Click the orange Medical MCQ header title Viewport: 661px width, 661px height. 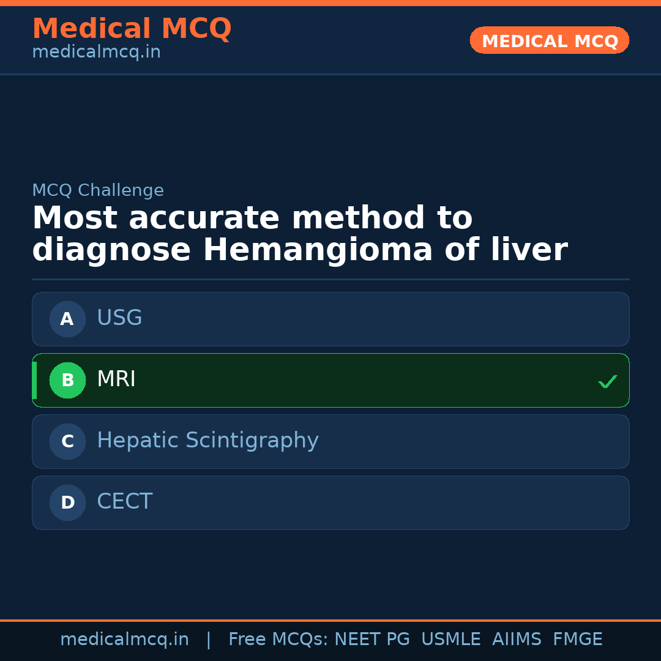(x=132, y=29)
